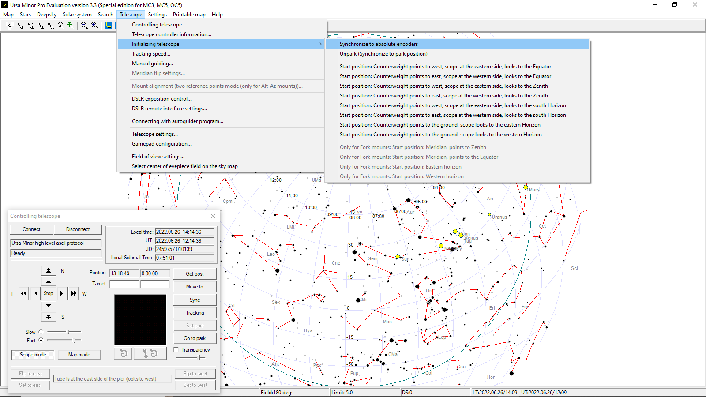Open the Telescope menu

click(x=131, y=15)
